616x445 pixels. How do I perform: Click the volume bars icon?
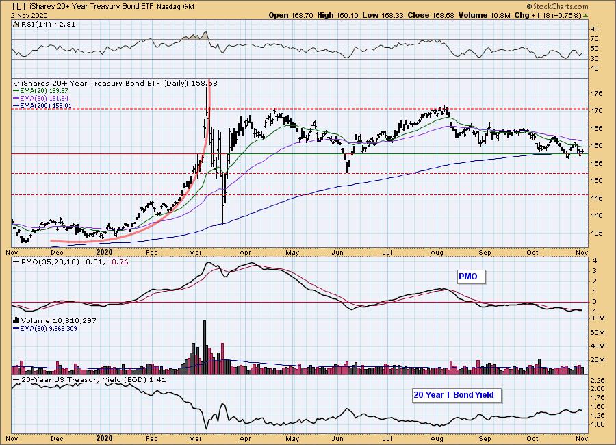point(16,320)
